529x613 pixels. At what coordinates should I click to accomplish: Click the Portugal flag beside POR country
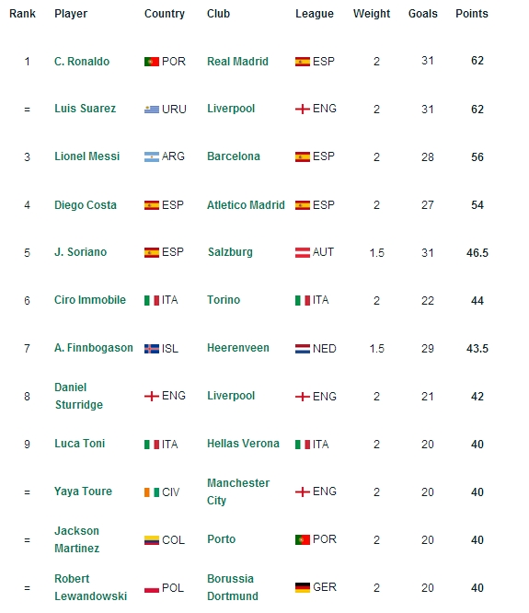coord(152,62)
